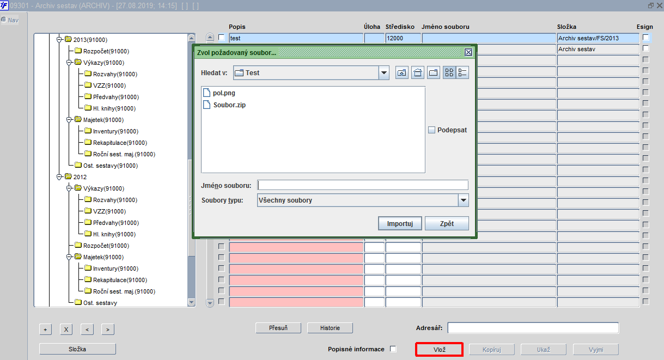The width and height of the screenshot is (664, 360).
Task: Open the Rozpočet(91000) folder under 2013
Action: click(101, 51)
